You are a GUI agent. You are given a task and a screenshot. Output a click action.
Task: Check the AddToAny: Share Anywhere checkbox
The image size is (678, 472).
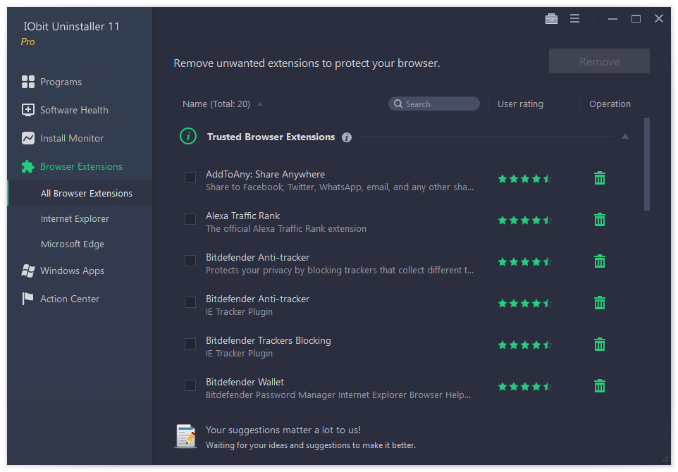pos(190,178)
